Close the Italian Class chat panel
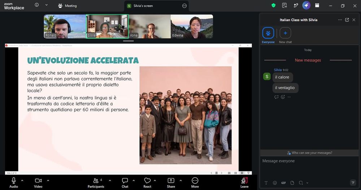This screenshot has height=190, width=361. pos(354,20)
